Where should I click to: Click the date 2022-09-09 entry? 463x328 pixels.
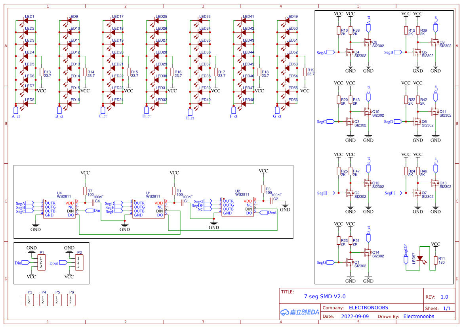(x=355, y=316)
